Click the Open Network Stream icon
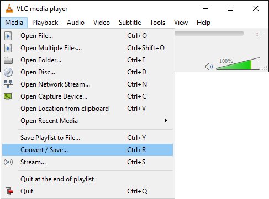Screen dimensions: 269x199 (x=8, y=84)
